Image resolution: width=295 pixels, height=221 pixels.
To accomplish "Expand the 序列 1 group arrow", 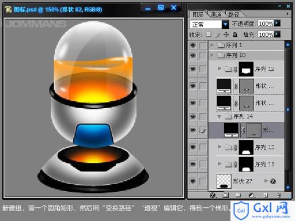I will coord(212,45).
